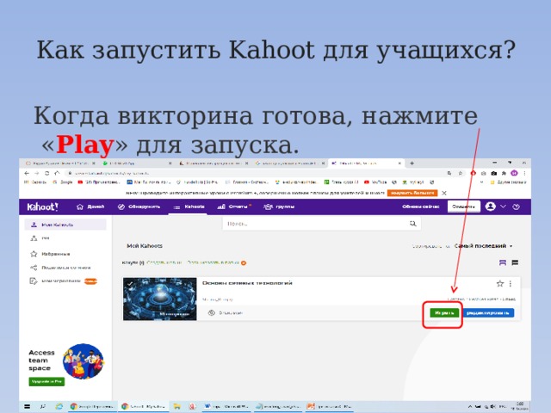Select the Kahoots tab in navigation
This screenshot has height=413, width=551.
coord(189,206)
